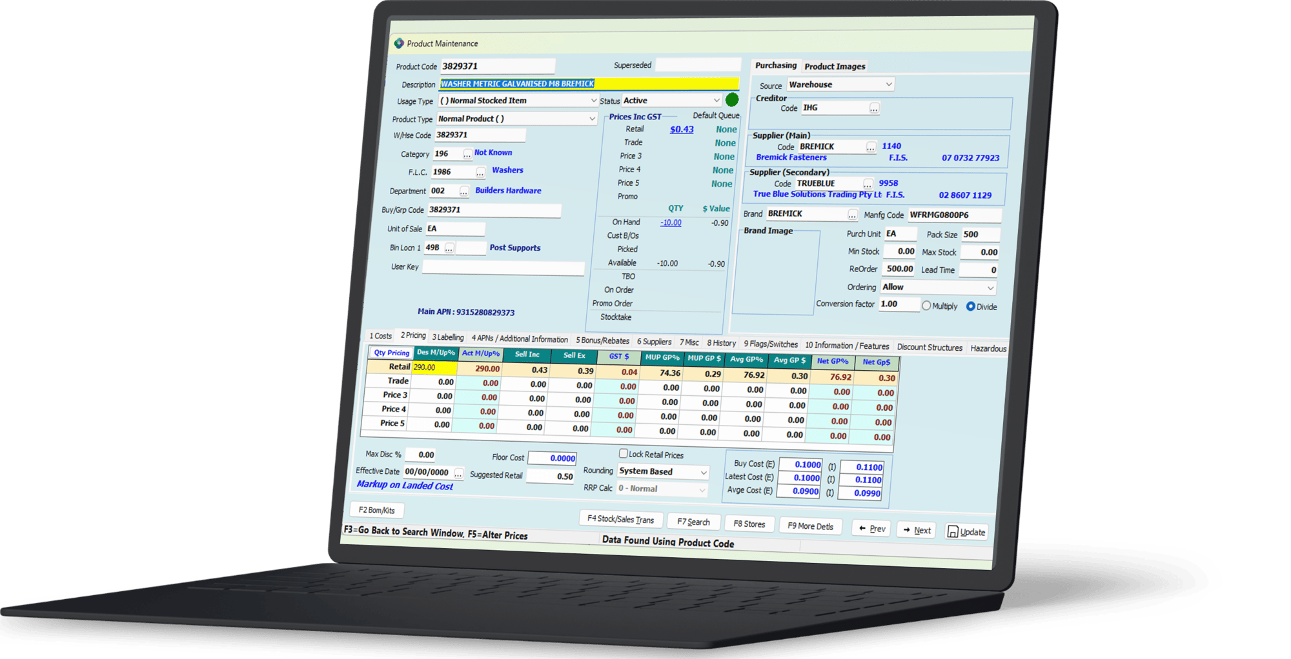Click the Product Maintenance app icon
Viewport: 1291px width, 659px height.
click(399, 43)
